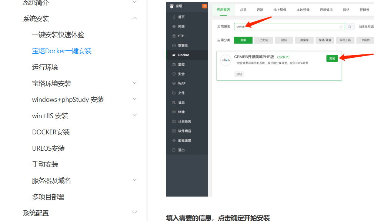This screenshot has height=221, width=374.
Task: Switch to the 容器 tab
Action: pos(260,10)
